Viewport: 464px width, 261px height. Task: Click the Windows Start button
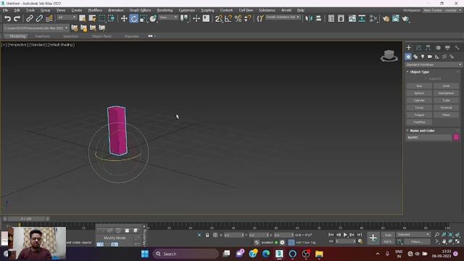[145, 254]
